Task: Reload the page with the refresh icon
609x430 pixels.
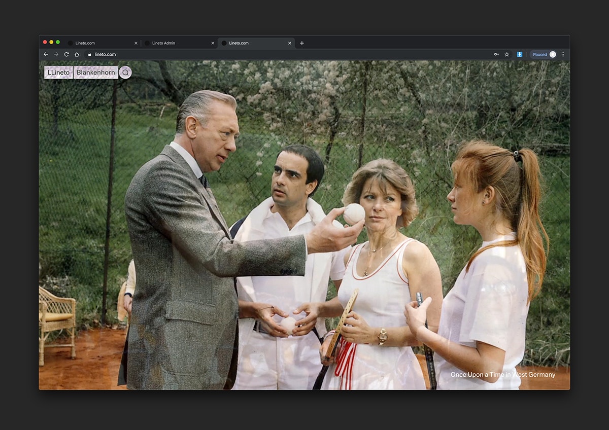Action: pos(66,54)
